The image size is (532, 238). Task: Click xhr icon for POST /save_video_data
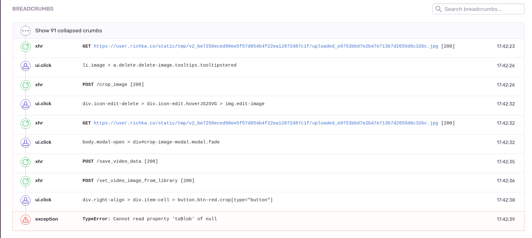26,162
